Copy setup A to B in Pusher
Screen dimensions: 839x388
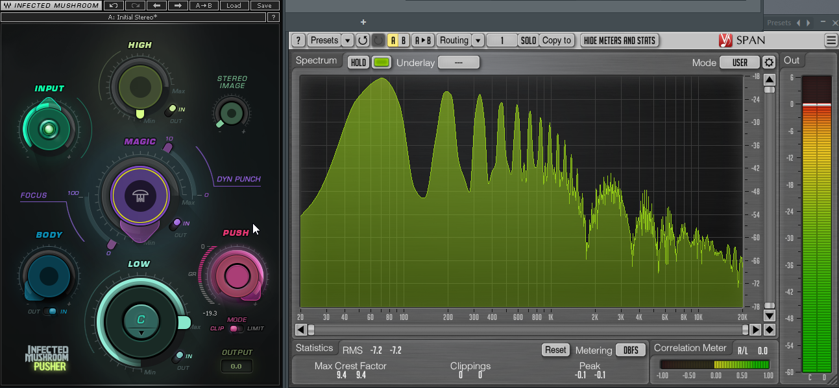[x=203, y=6]
